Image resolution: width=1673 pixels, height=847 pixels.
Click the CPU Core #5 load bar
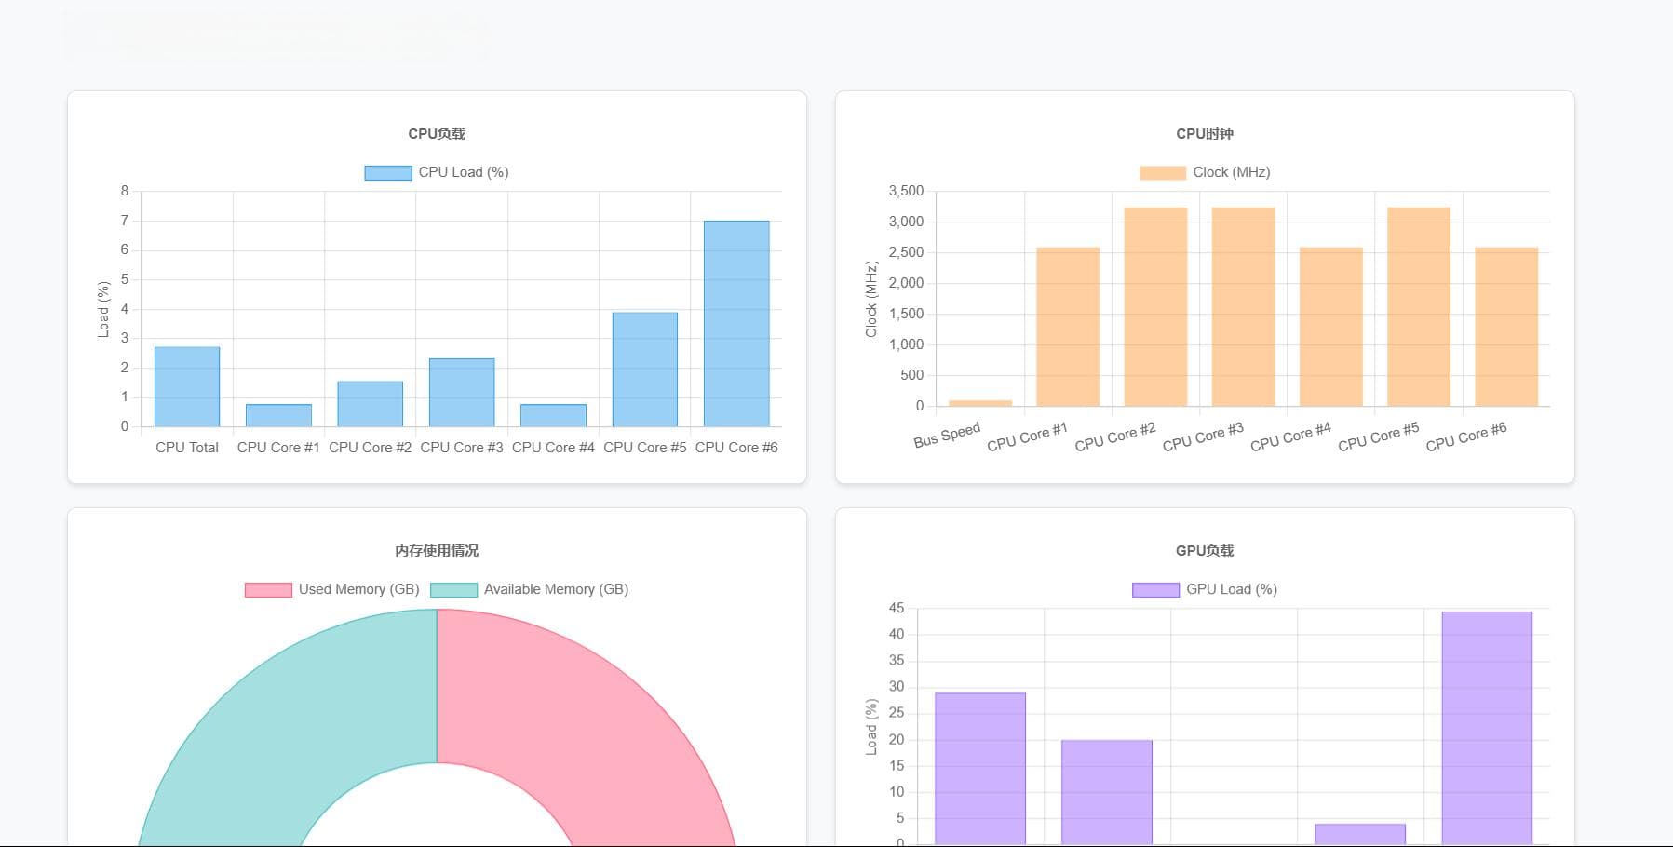(x=644, y=370)
